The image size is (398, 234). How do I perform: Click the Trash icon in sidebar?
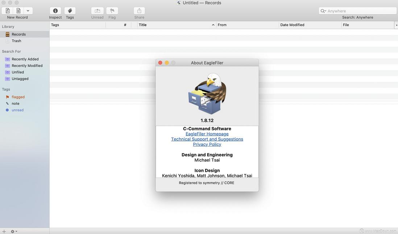click(x=8, y=41)
